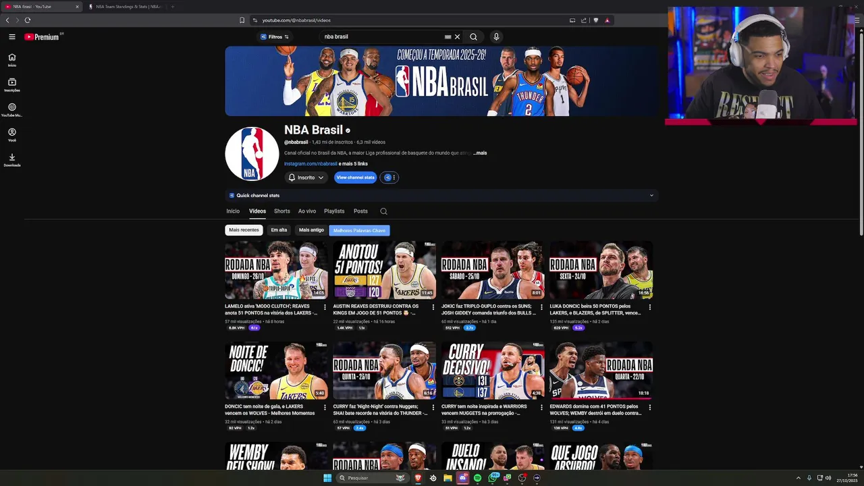Open the YouTube hamburger guide menu
The width and height of the screenshot is (864, 486).
coord(12,37)
